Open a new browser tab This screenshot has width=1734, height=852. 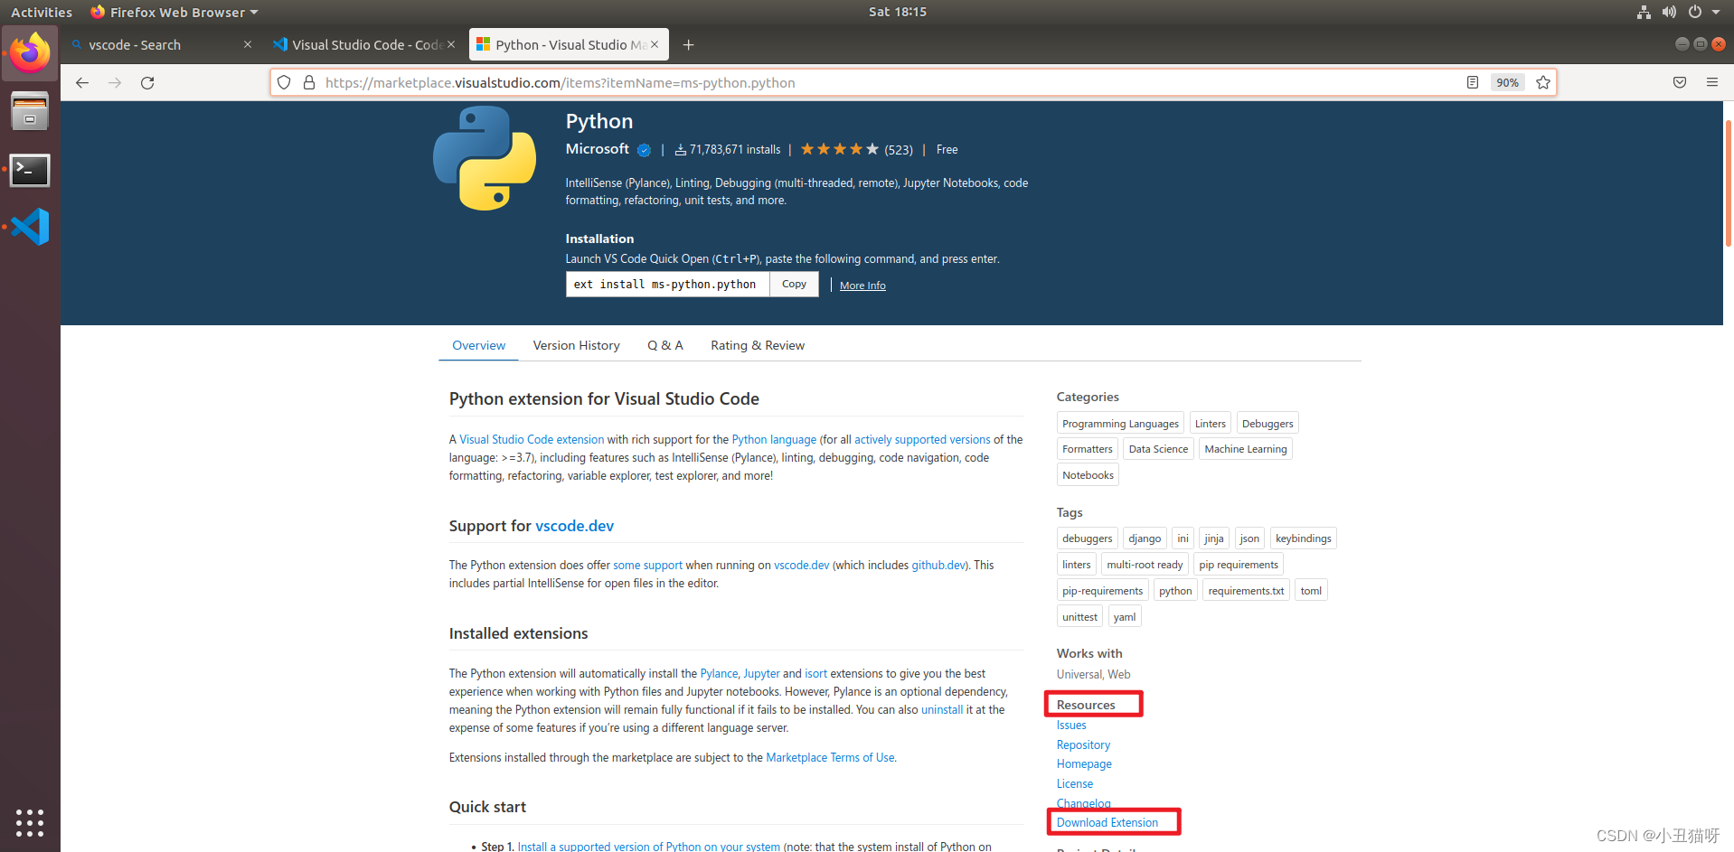point(689,44)
